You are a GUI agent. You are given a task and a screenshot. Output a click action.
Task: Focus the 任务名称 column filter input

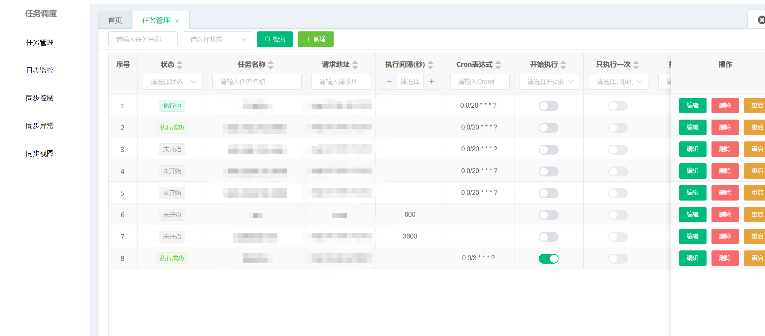click(257, 82)
